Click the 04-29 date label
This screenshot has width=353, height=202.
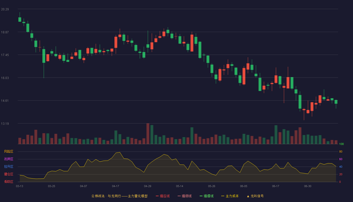coord(148,186)
